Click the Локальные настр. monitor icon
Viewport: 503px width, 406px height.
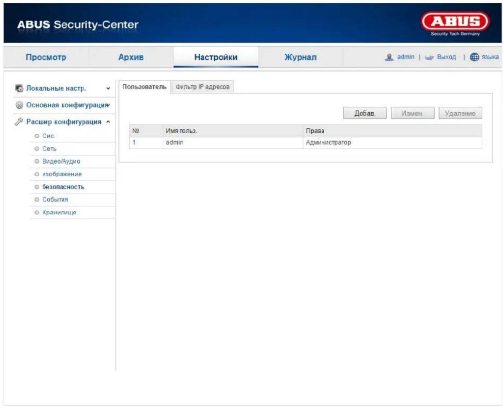click(19, 88)
